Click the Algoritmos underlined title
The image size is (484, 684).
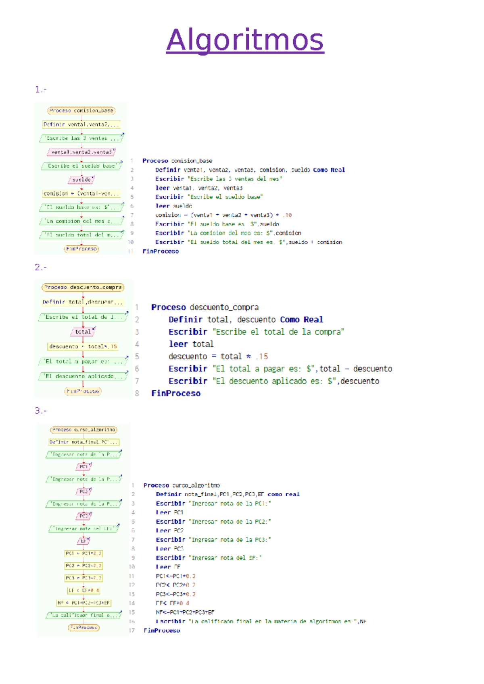(x=245, y=40)
